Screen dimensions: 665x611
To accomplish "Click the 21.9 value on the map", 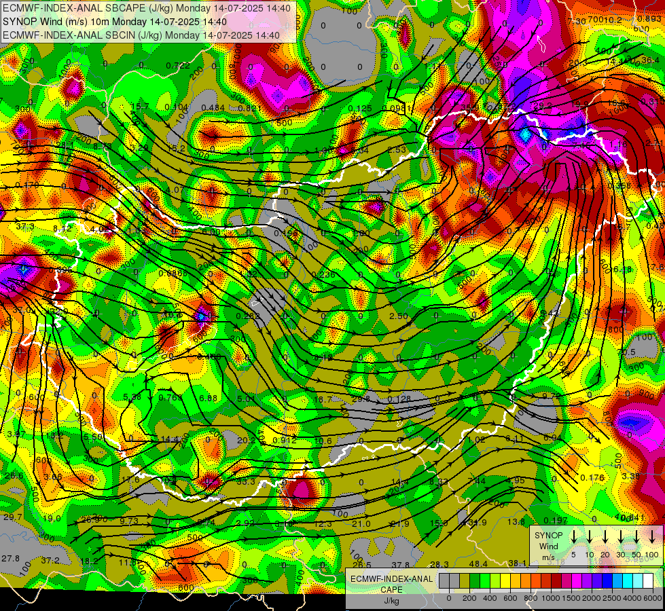I will coord(400,524).
